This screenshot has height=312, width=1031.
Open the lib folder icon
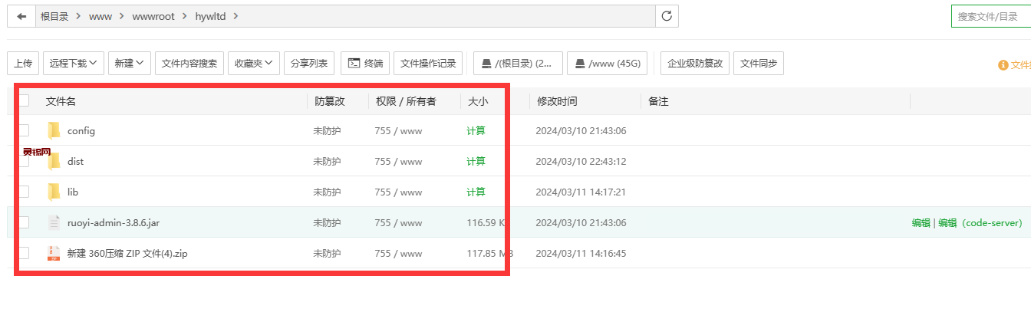click(x=54, y=192)
